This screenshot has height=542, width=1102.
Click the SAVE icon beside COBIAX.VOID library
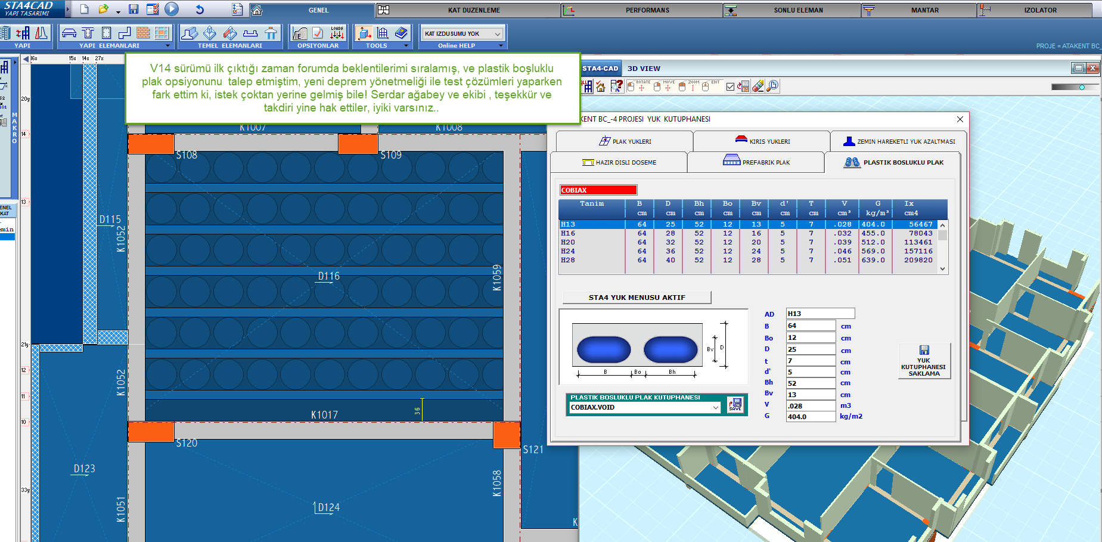click(x=735, y=405)
